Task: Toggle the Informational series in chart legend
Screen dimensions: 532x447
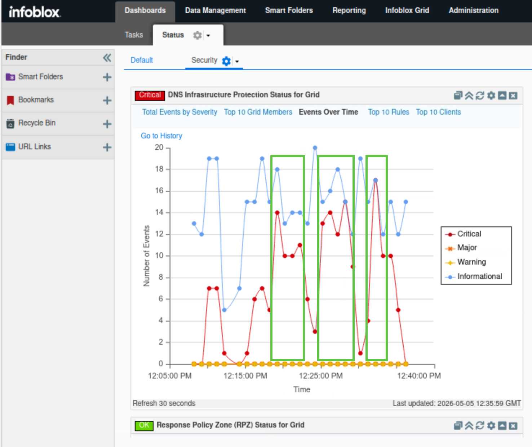Action: tap(474, 276)
